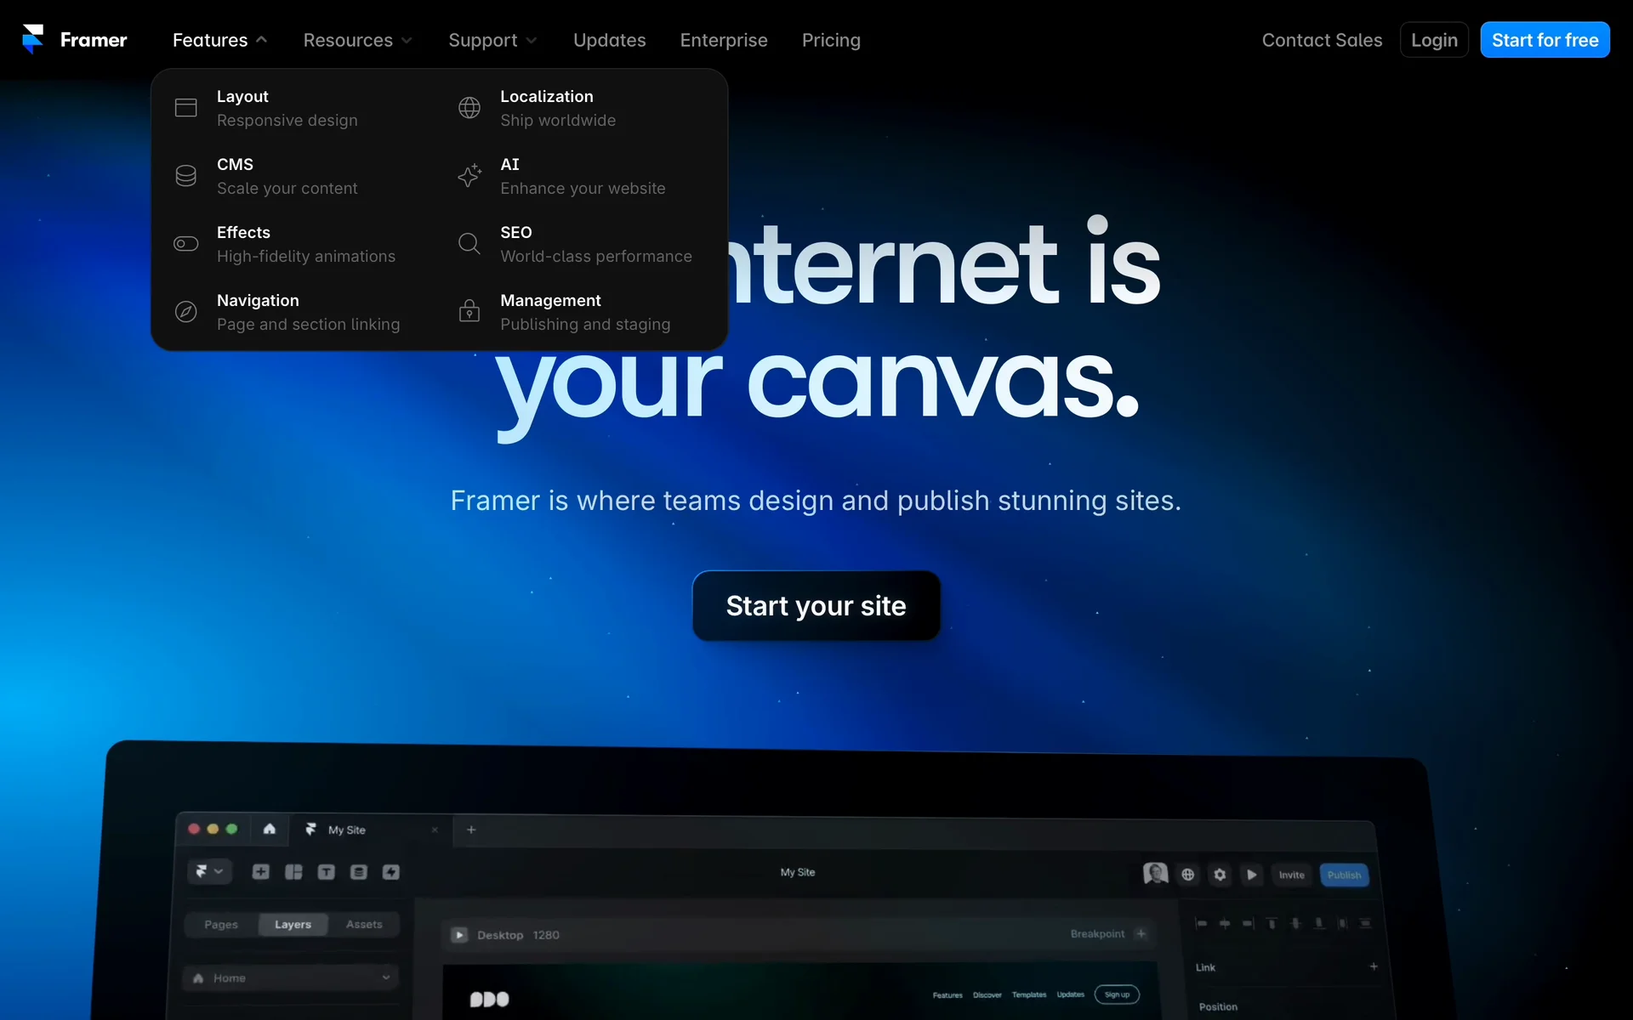
Task: Open the Pricing page
Action: 831,40
